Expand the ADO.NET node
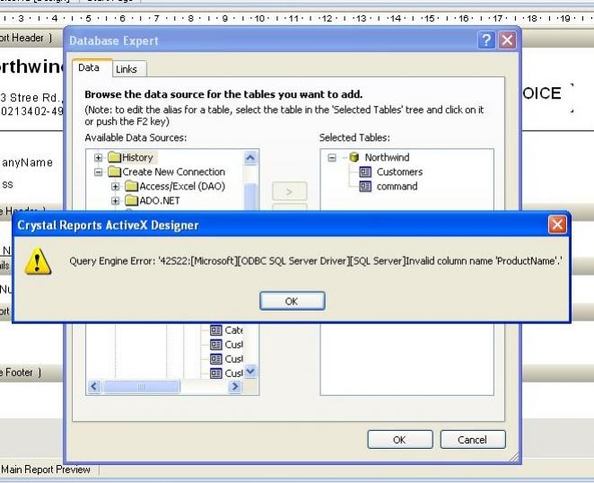594x483 pixels. click(x=115, y=201)
